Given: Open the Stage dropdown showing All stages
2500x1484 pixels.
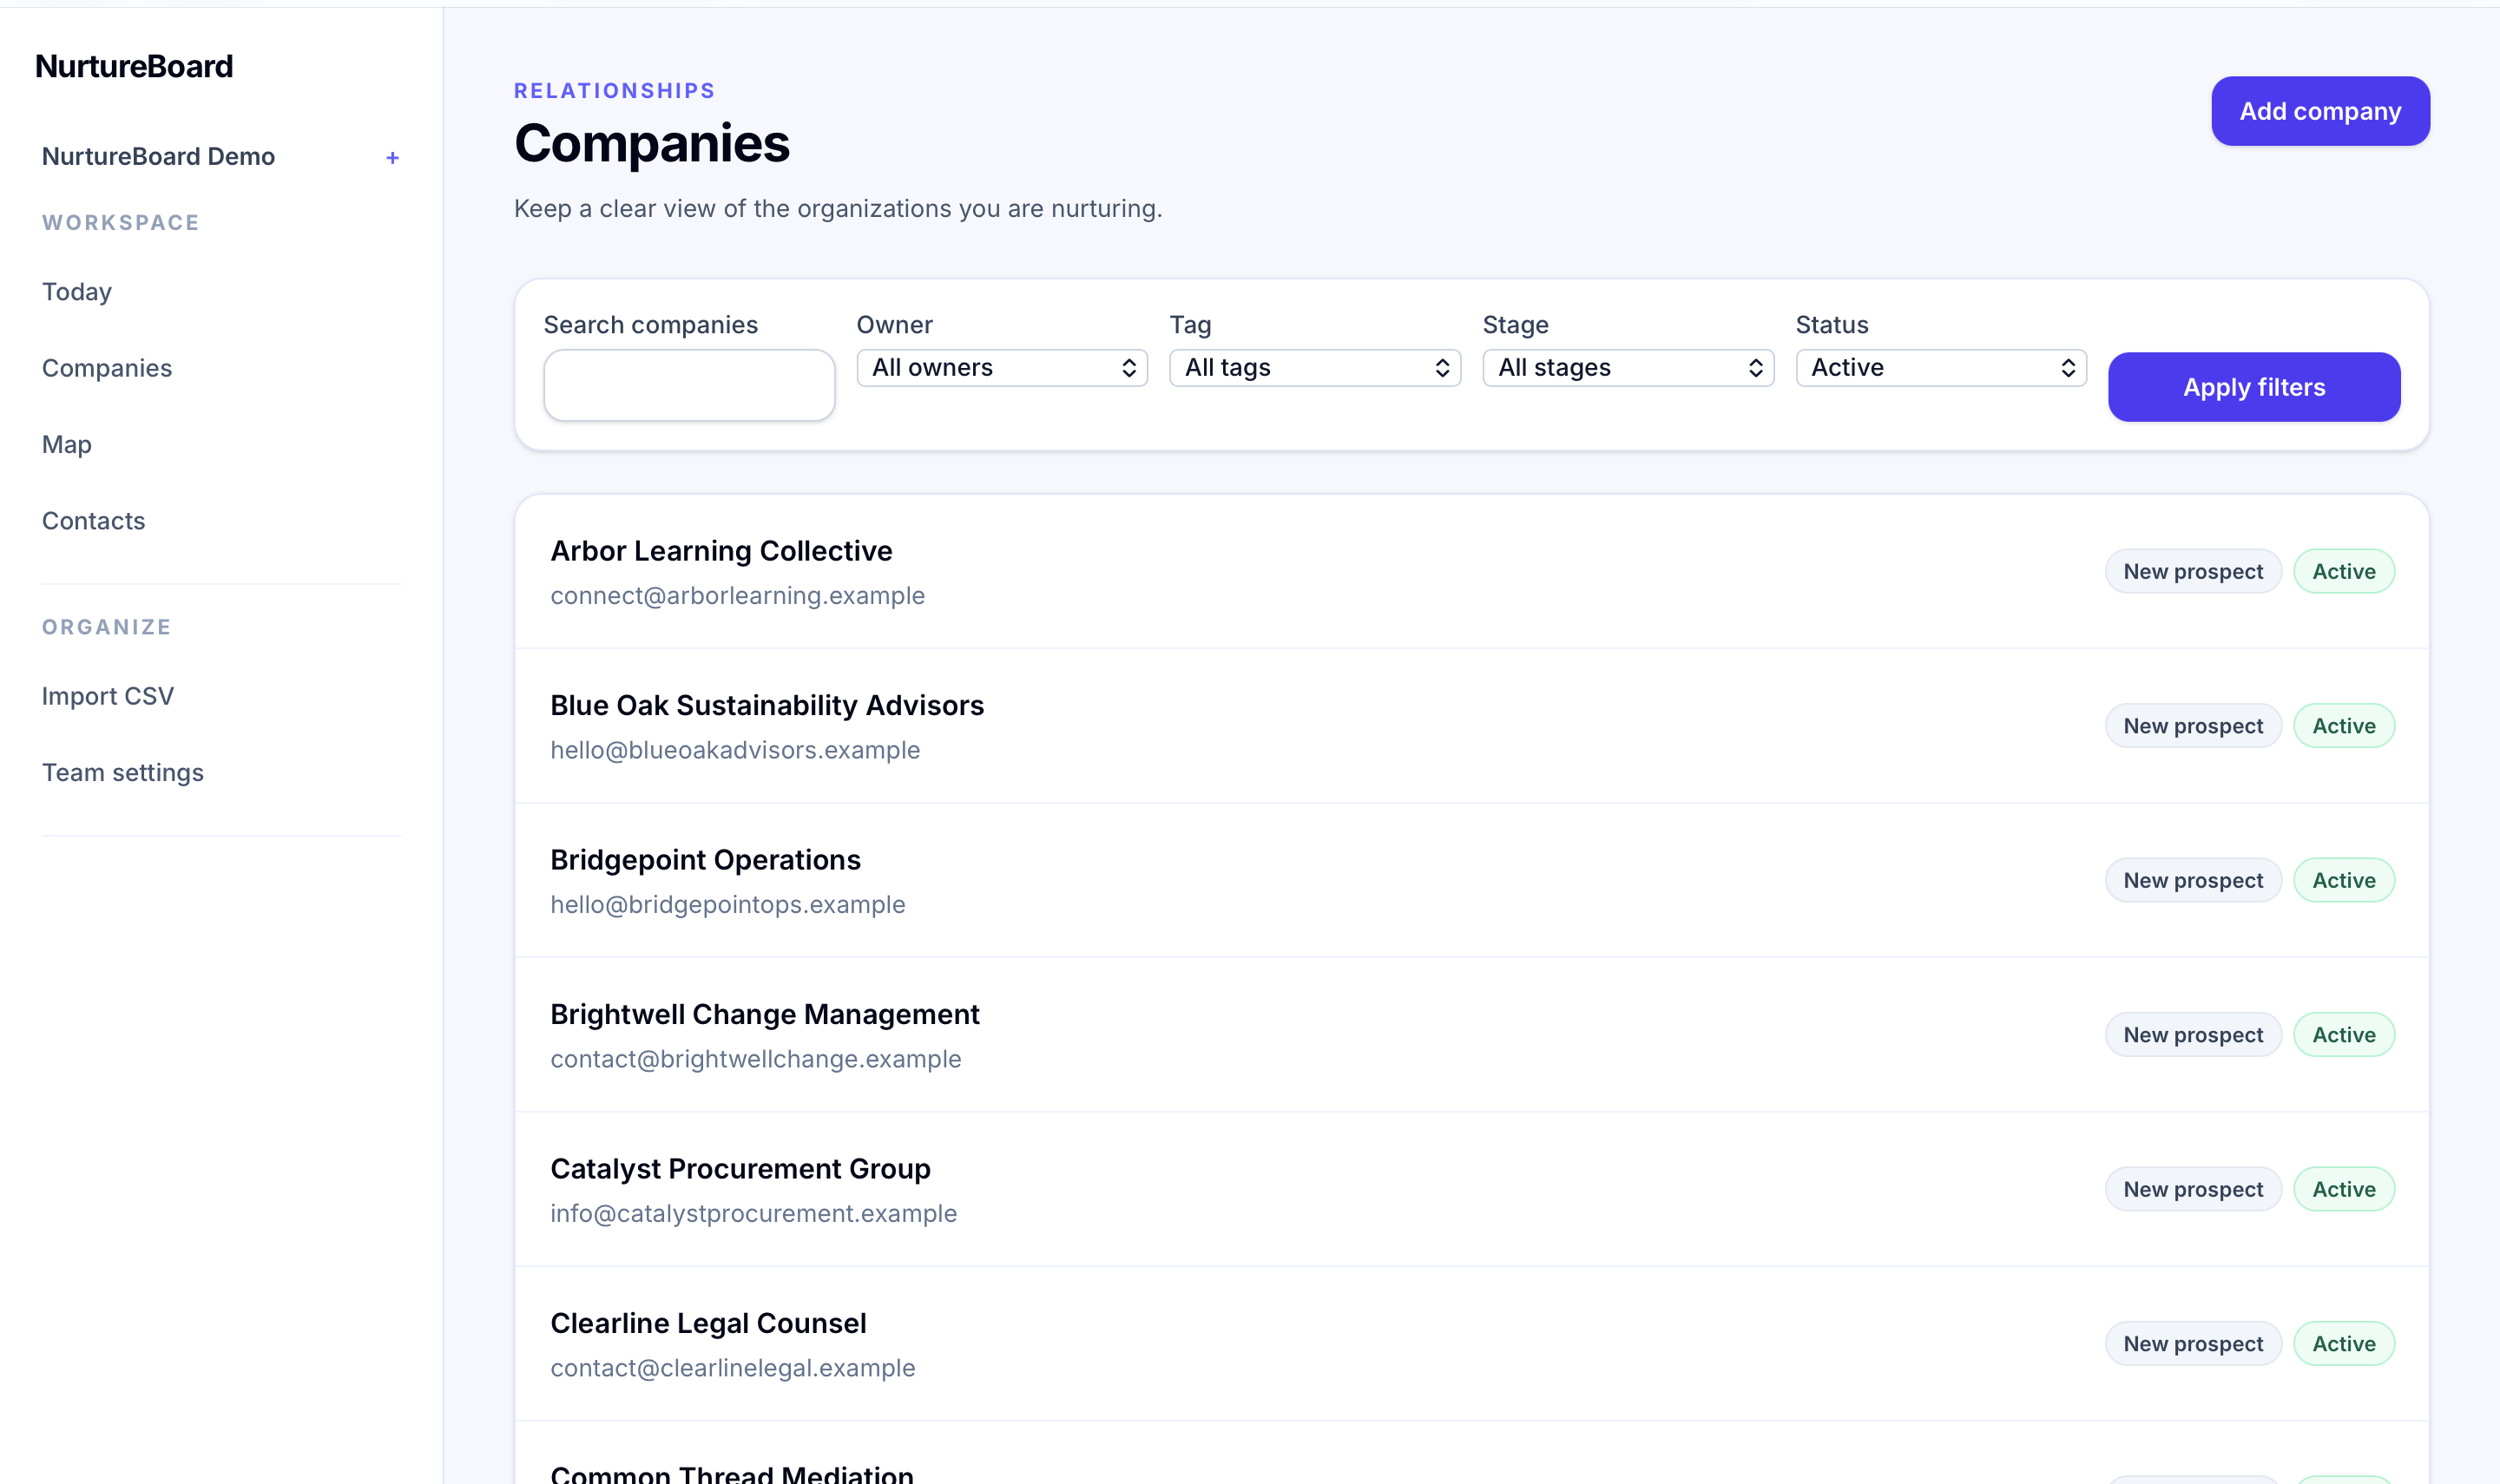Looking at the screenshot, I should point(1628,368).
